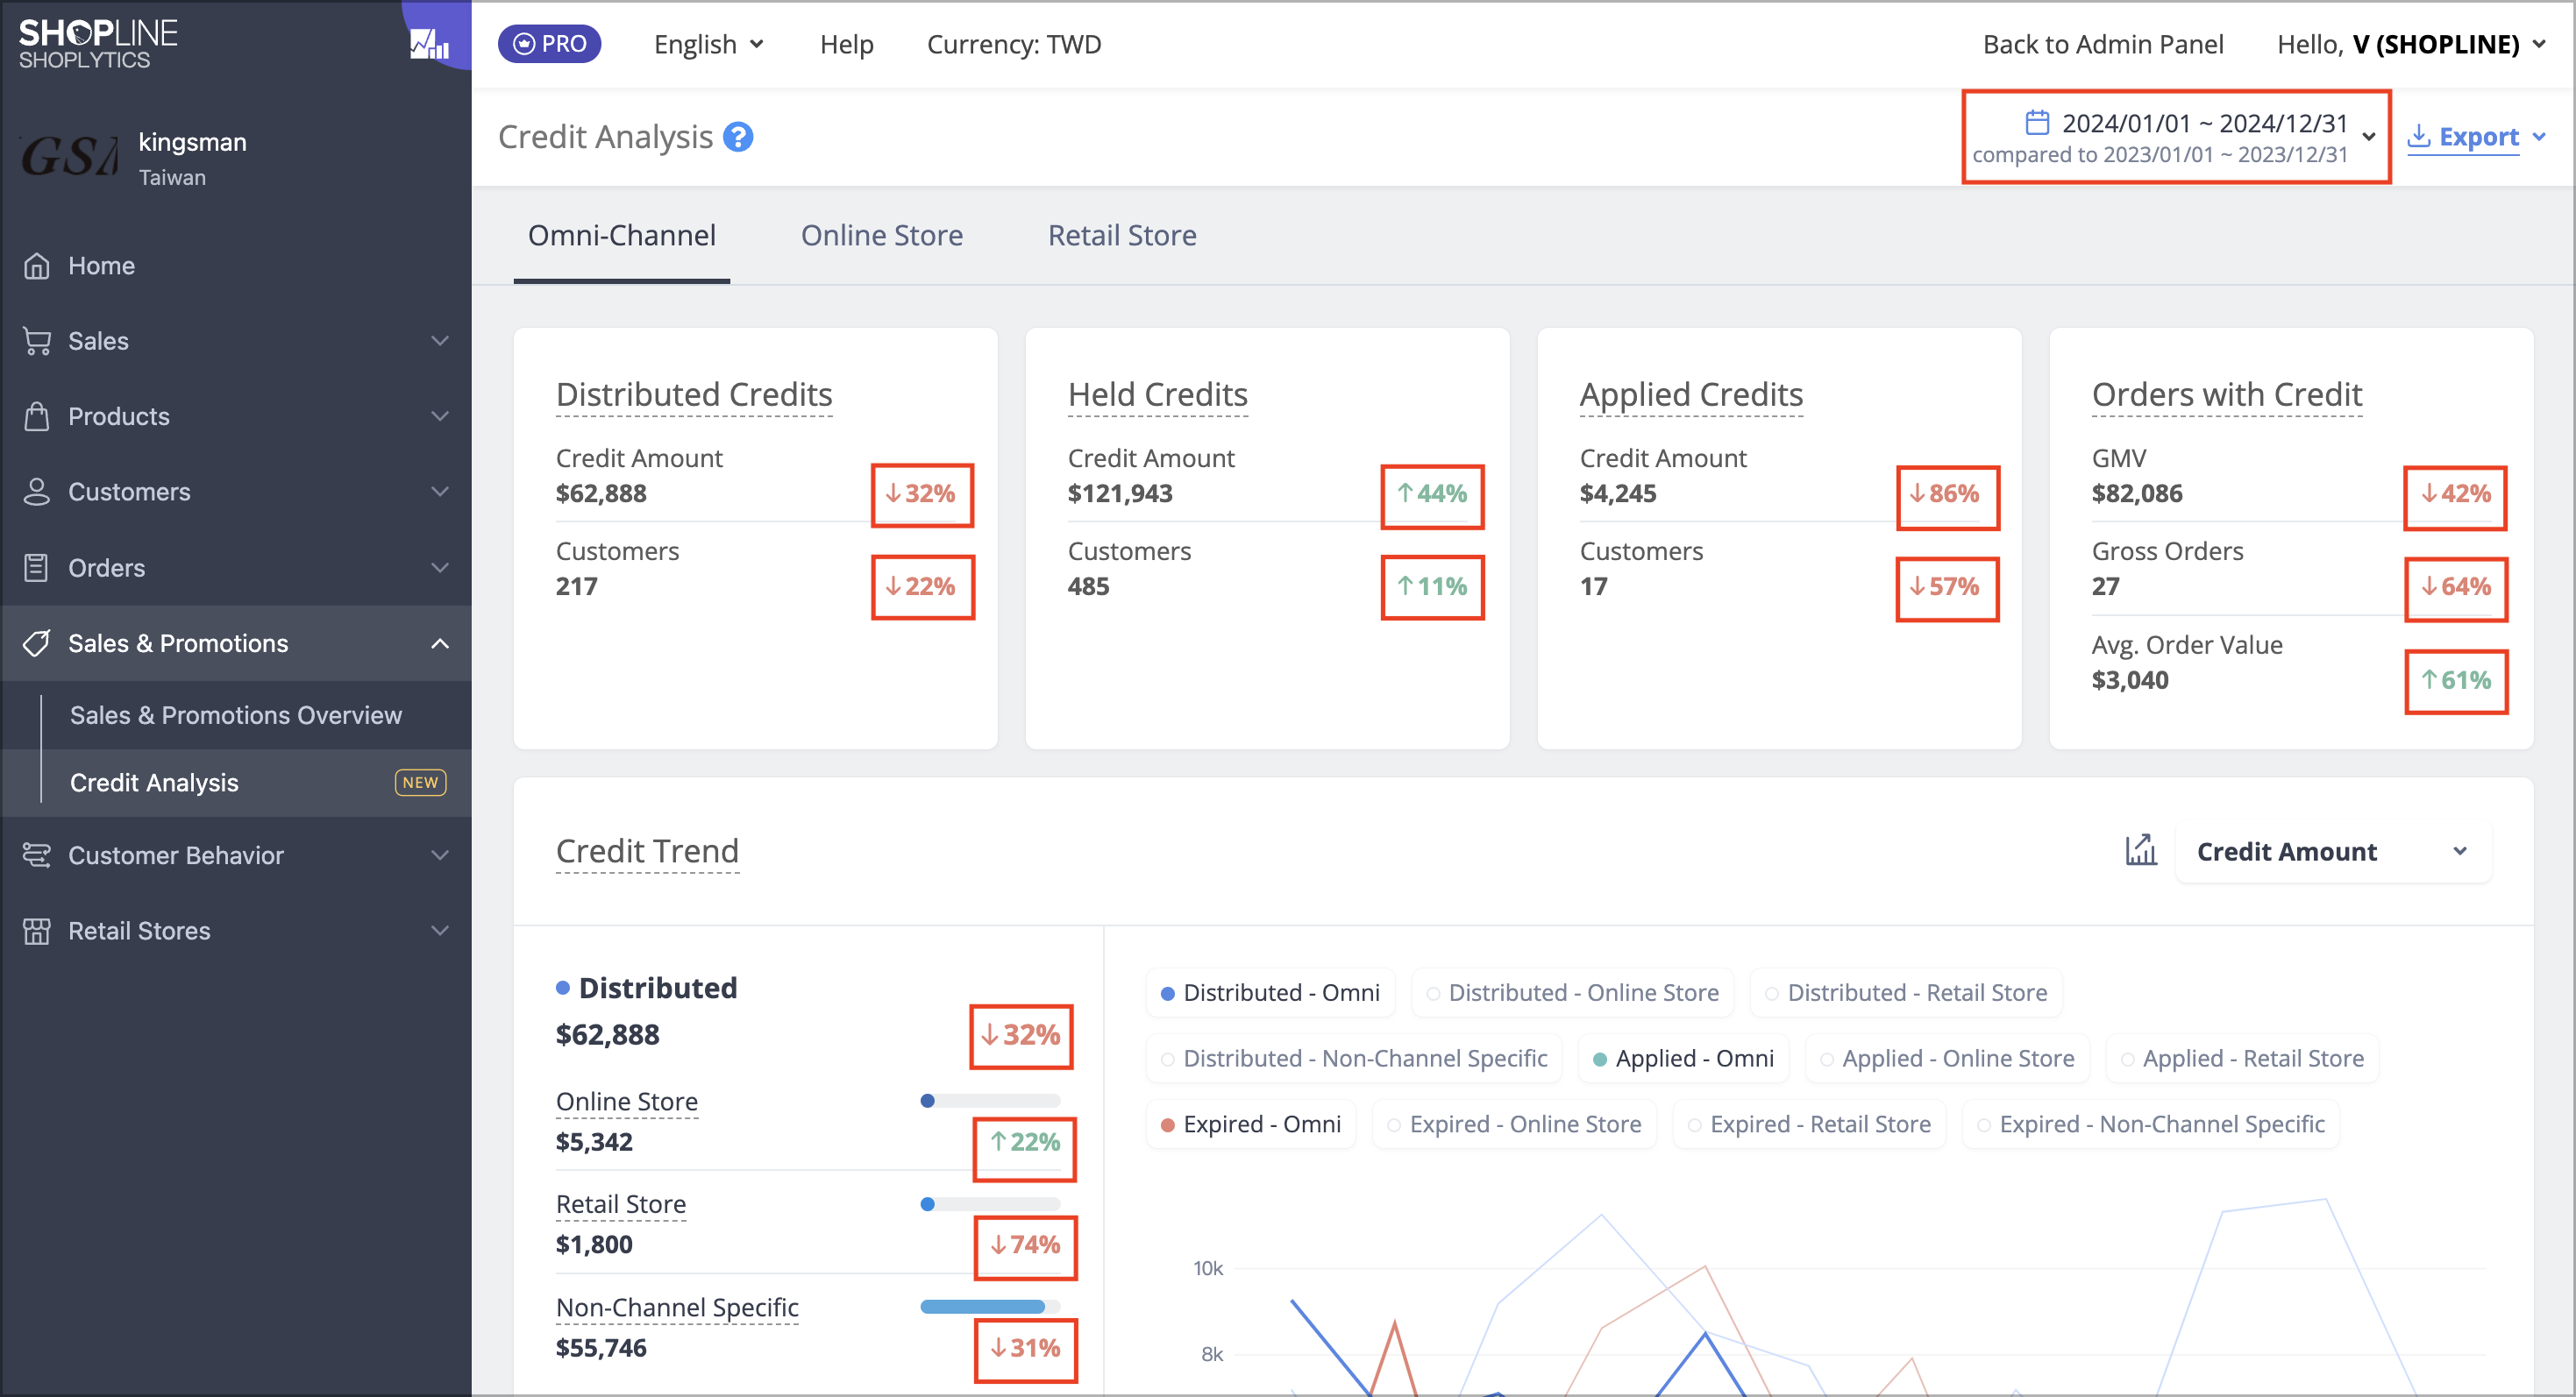2576x1397 pixels.
Task: Click the Credit Analysis help question icon
Action: coord(738,137)
